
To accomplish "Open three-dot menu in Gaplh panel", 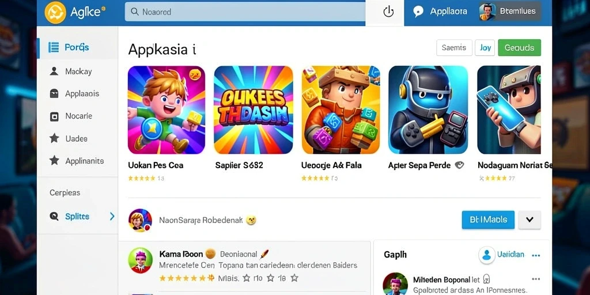I will click(536, 255).
